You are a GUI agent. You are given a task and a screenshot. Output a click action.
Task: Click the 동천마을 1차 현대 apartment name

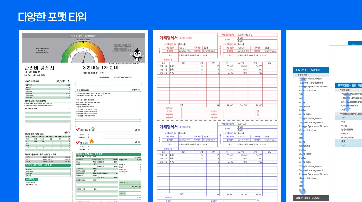(x=100, y=68)
